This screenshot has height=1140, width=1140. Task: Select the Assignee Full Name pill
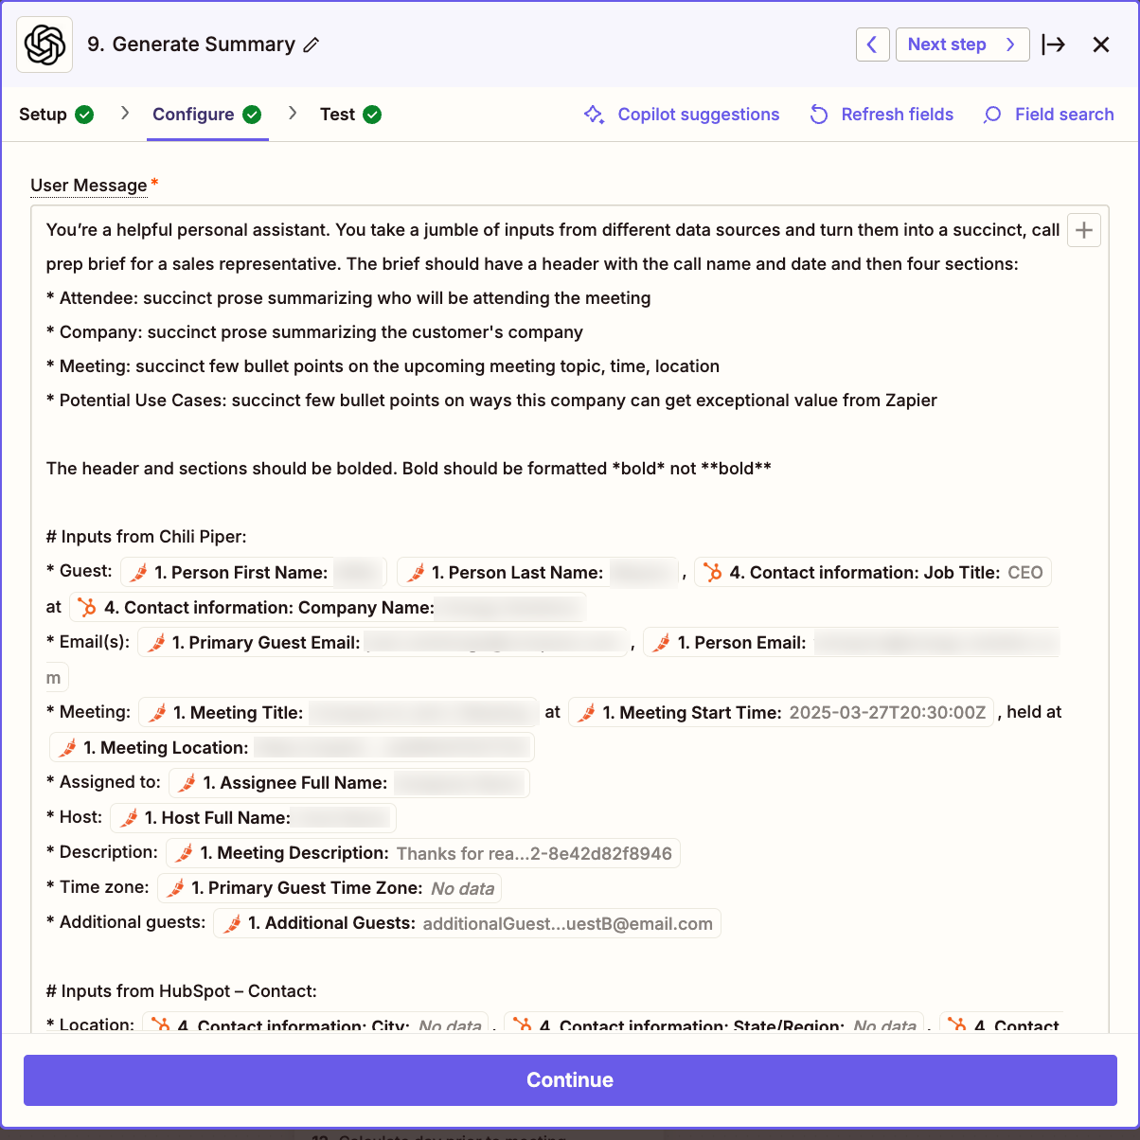(x=349, y=782)
